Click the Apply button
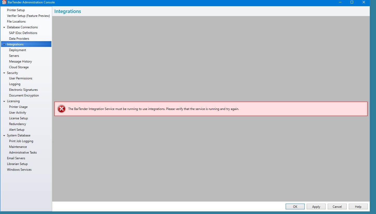376x214 pixels. pos(316,206)
